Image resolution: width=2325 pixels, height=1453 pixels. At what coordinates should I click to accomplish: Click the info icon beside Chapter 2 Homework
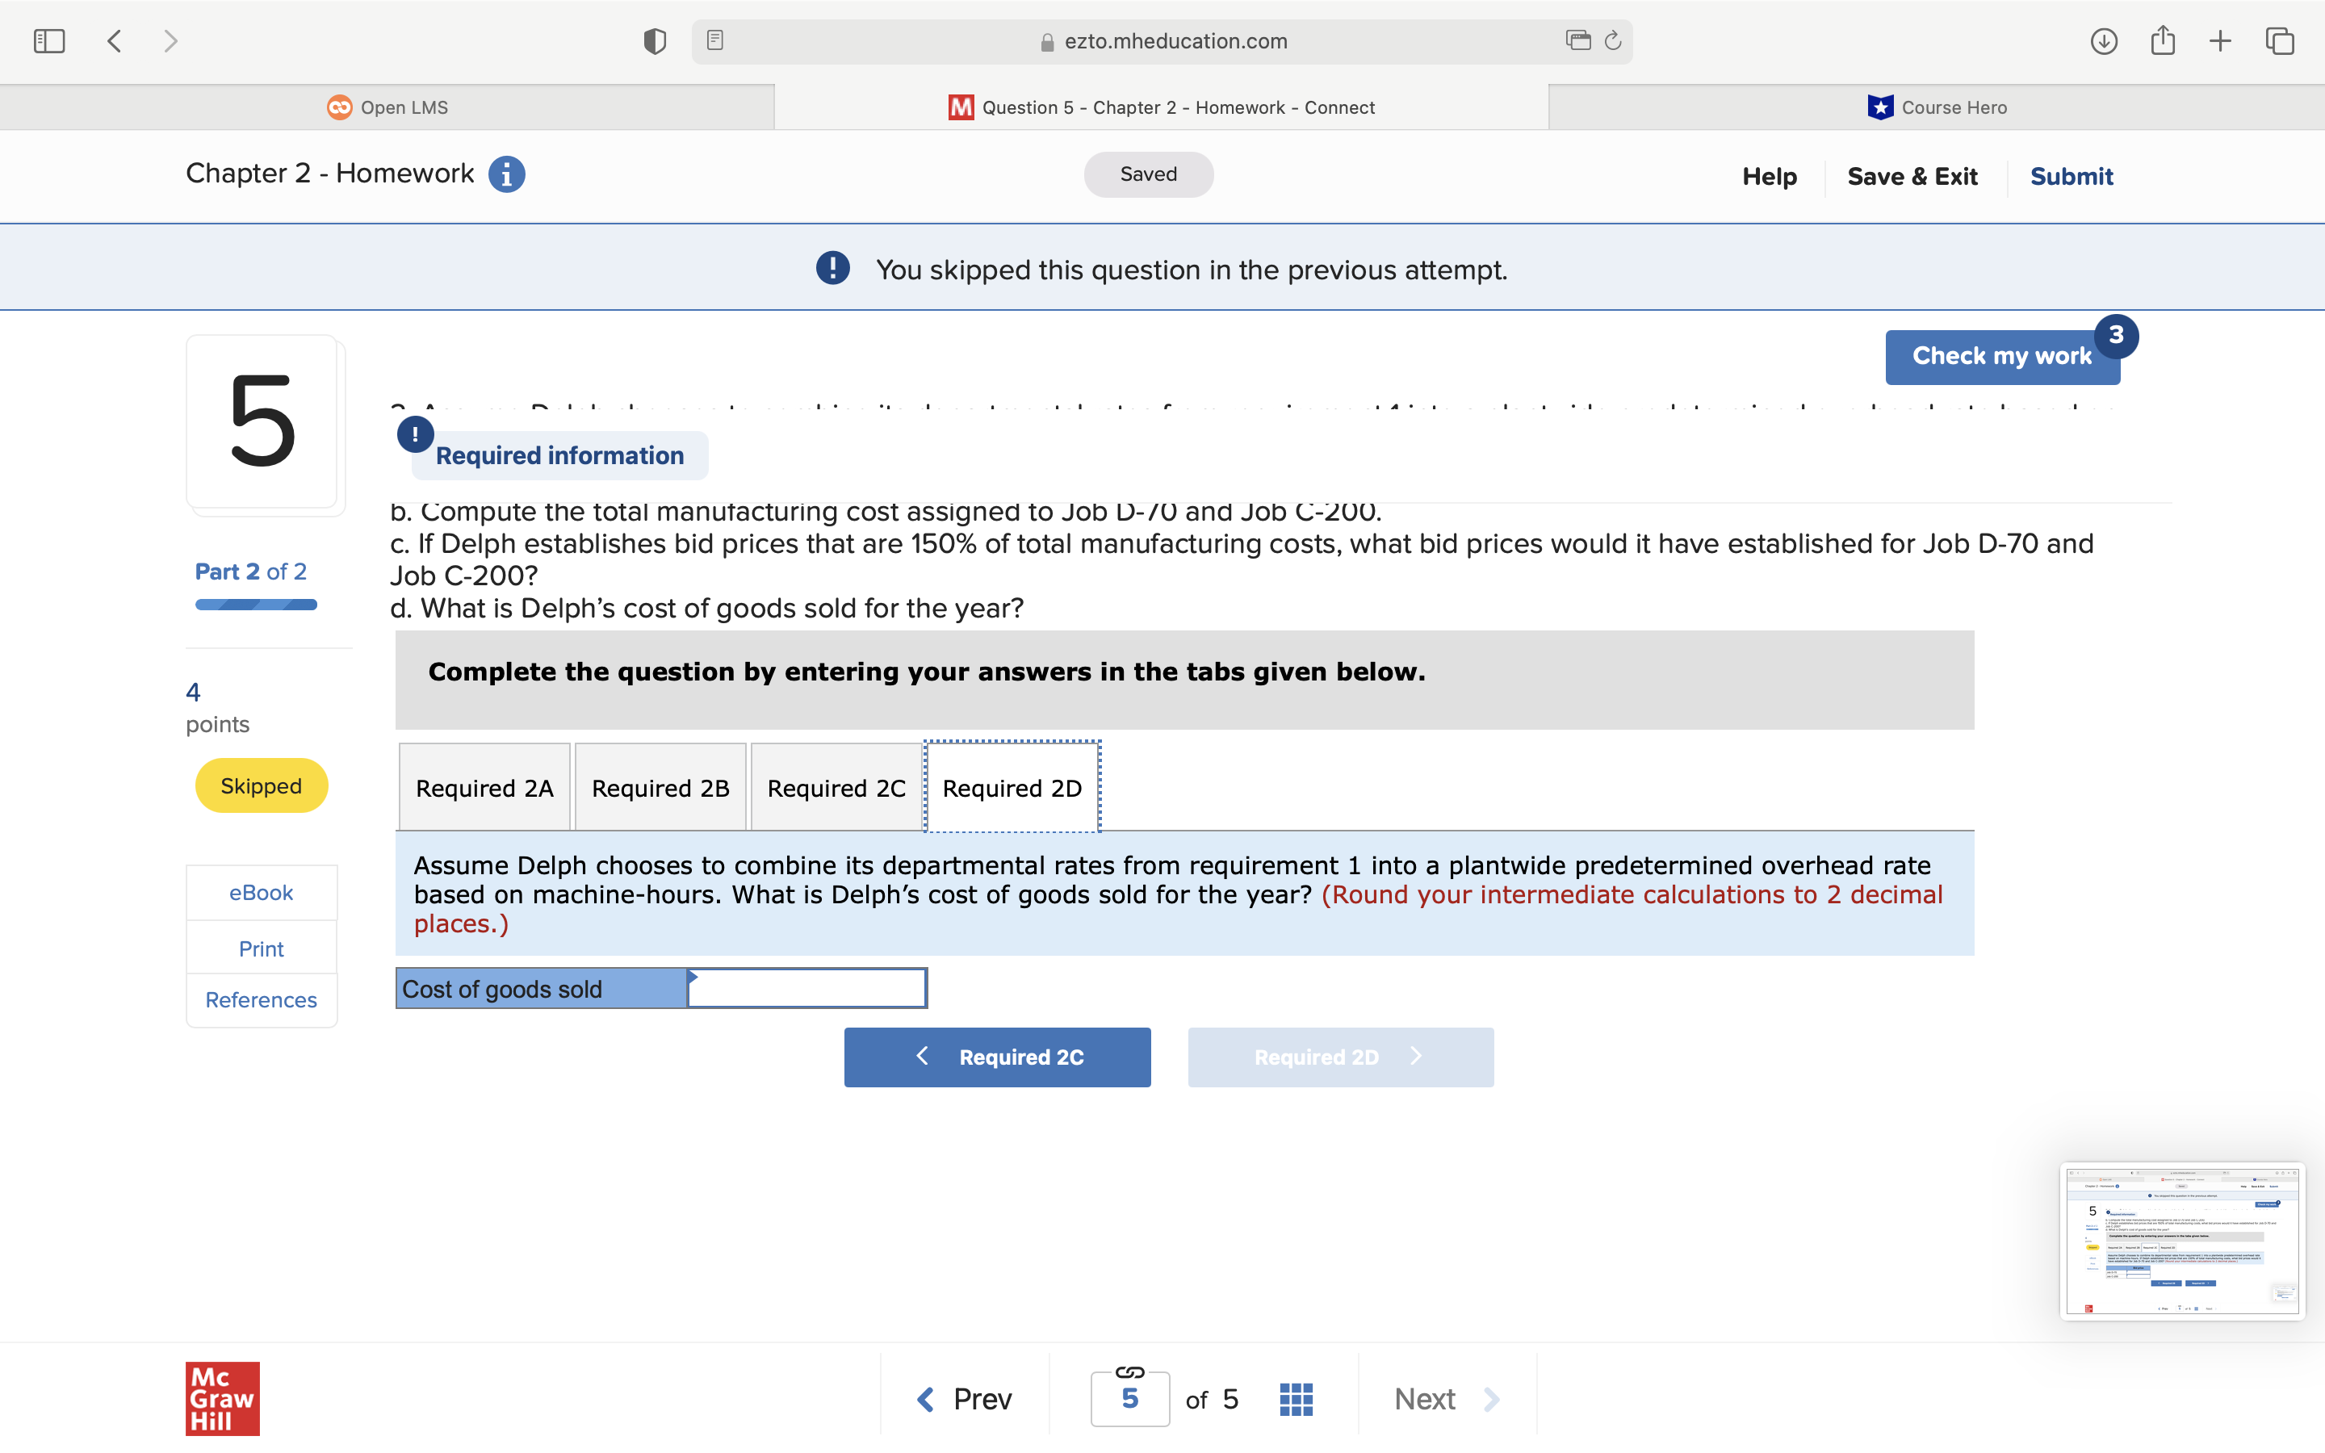(506, 174)
